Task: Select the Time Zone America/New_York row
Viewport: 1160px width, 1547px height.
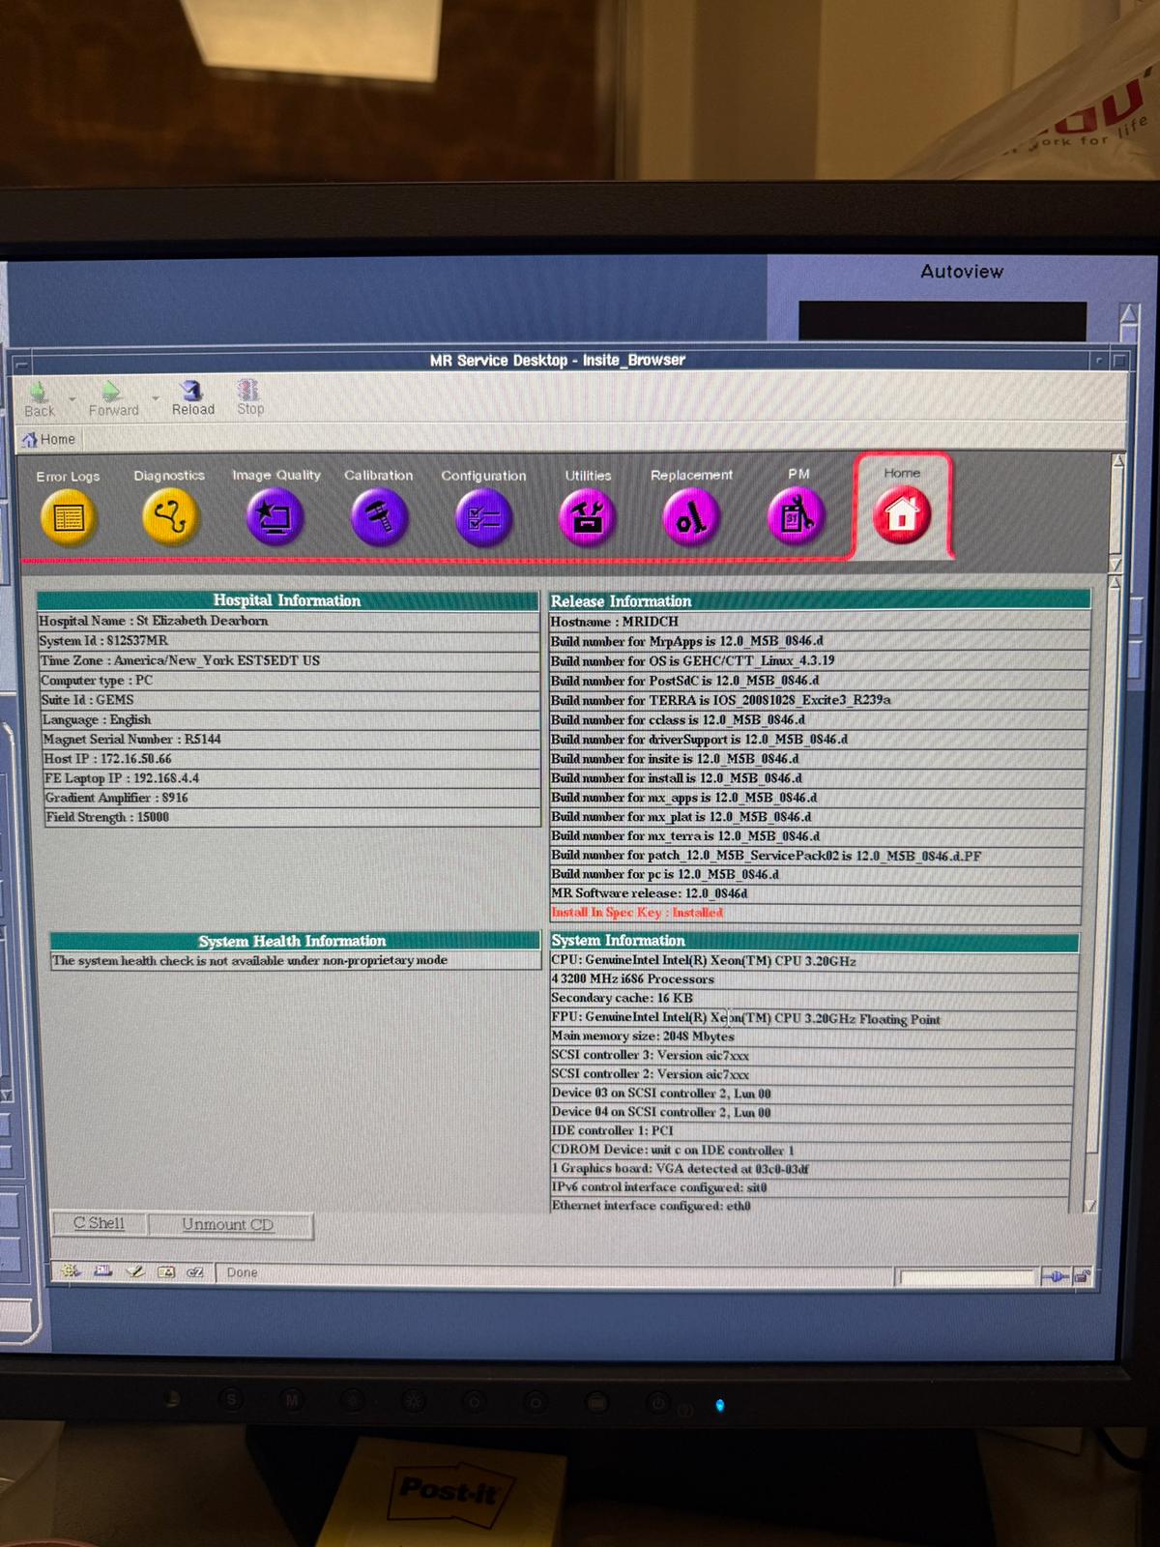Action: [x=288, y=660]
